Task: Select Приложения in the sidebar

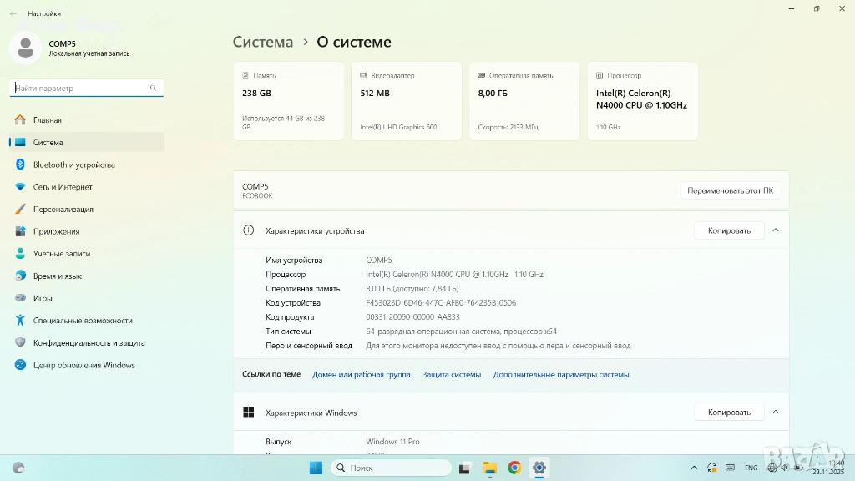Action: [x=56, y=231]
